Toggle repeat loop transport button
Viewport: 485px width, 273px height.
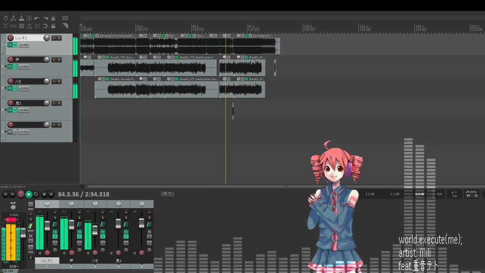pos(36,194)
